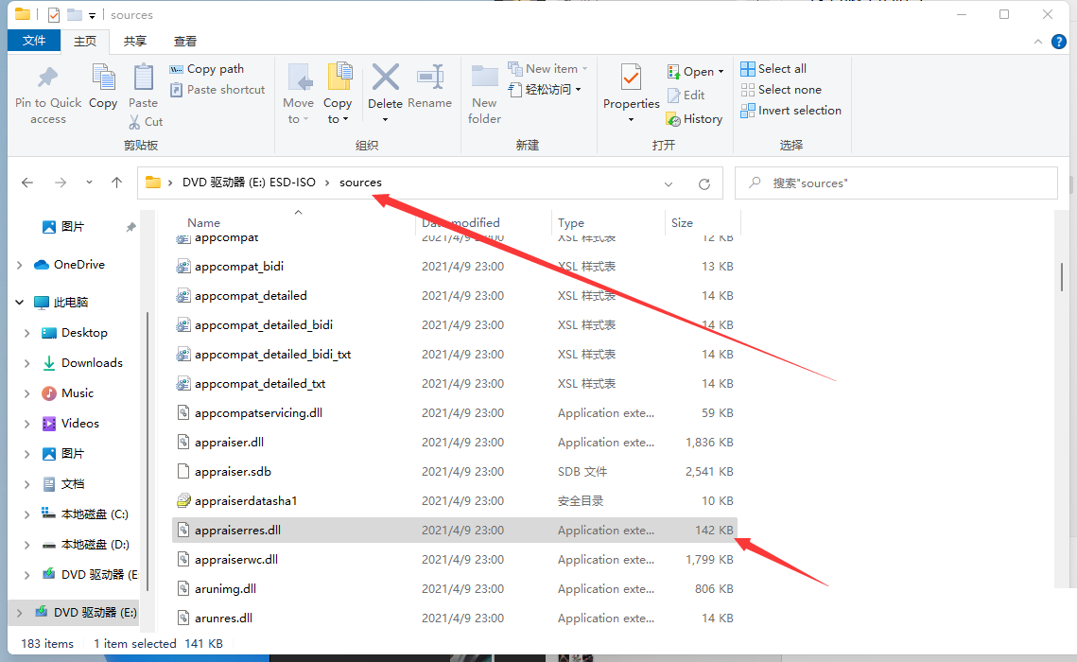Click Edit in the ribbon
Image resolution: width=1077 pixels, height=662 pixels.
click(686, 95)
